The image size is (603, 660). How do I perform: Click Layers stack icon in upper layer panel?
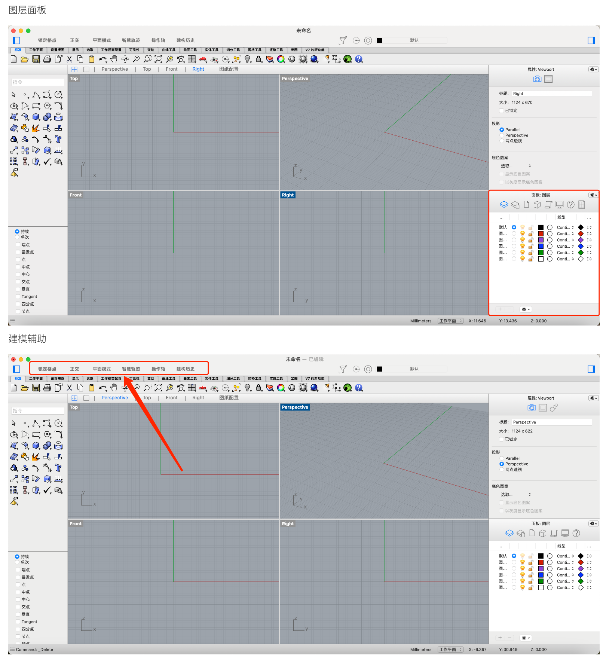[504, 205]
